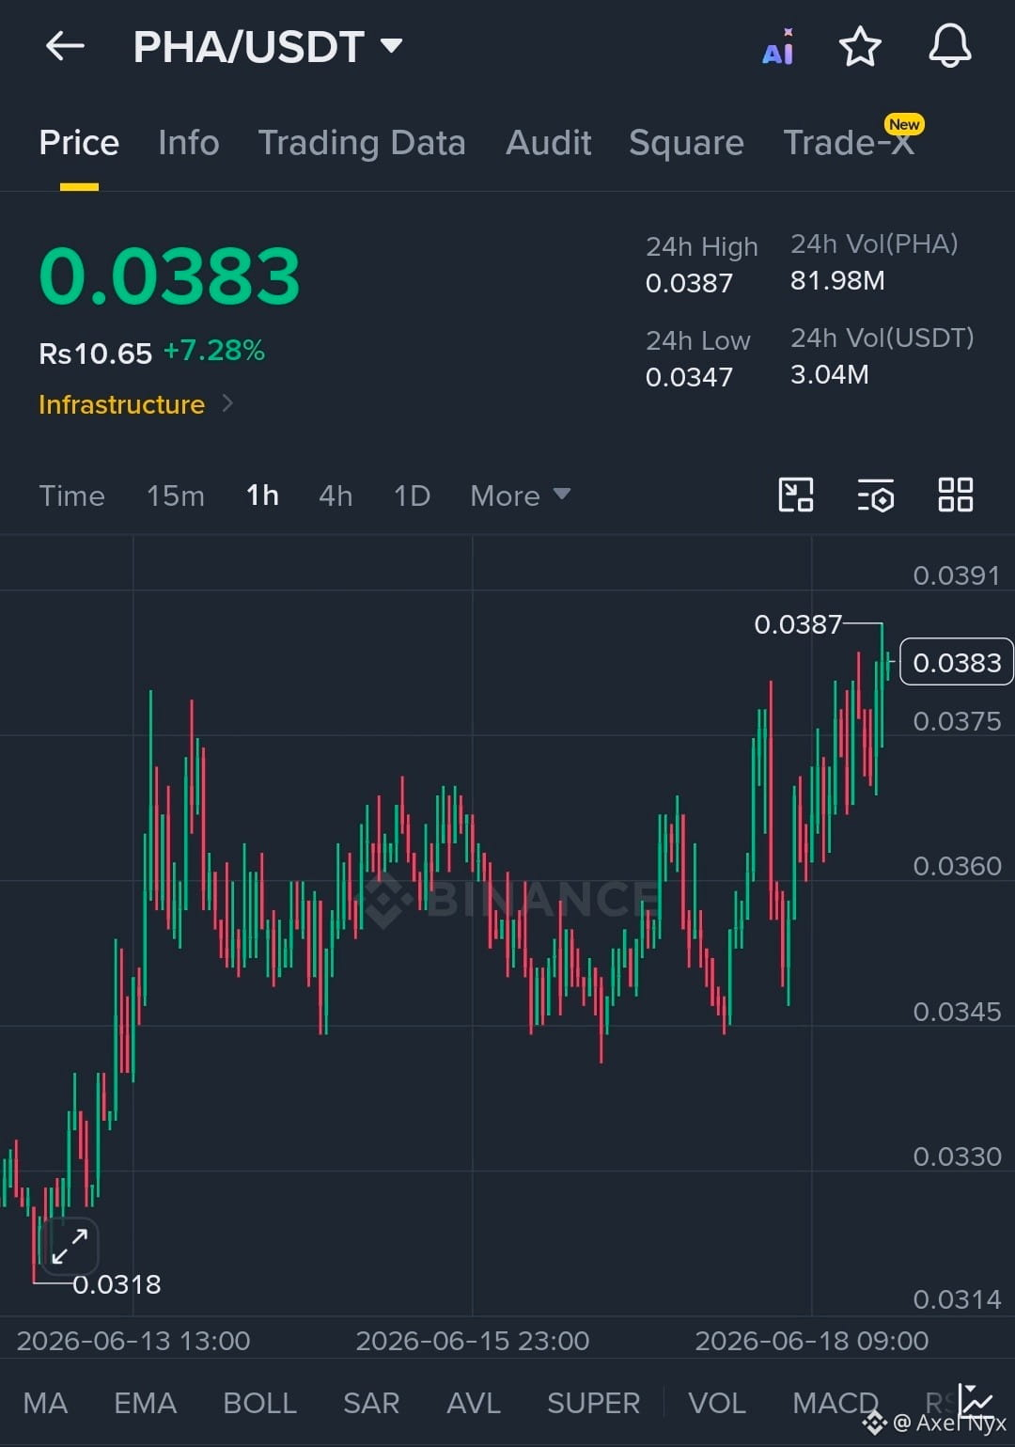Tap the 0.0314 price axis label

[x=957, y=1299]
